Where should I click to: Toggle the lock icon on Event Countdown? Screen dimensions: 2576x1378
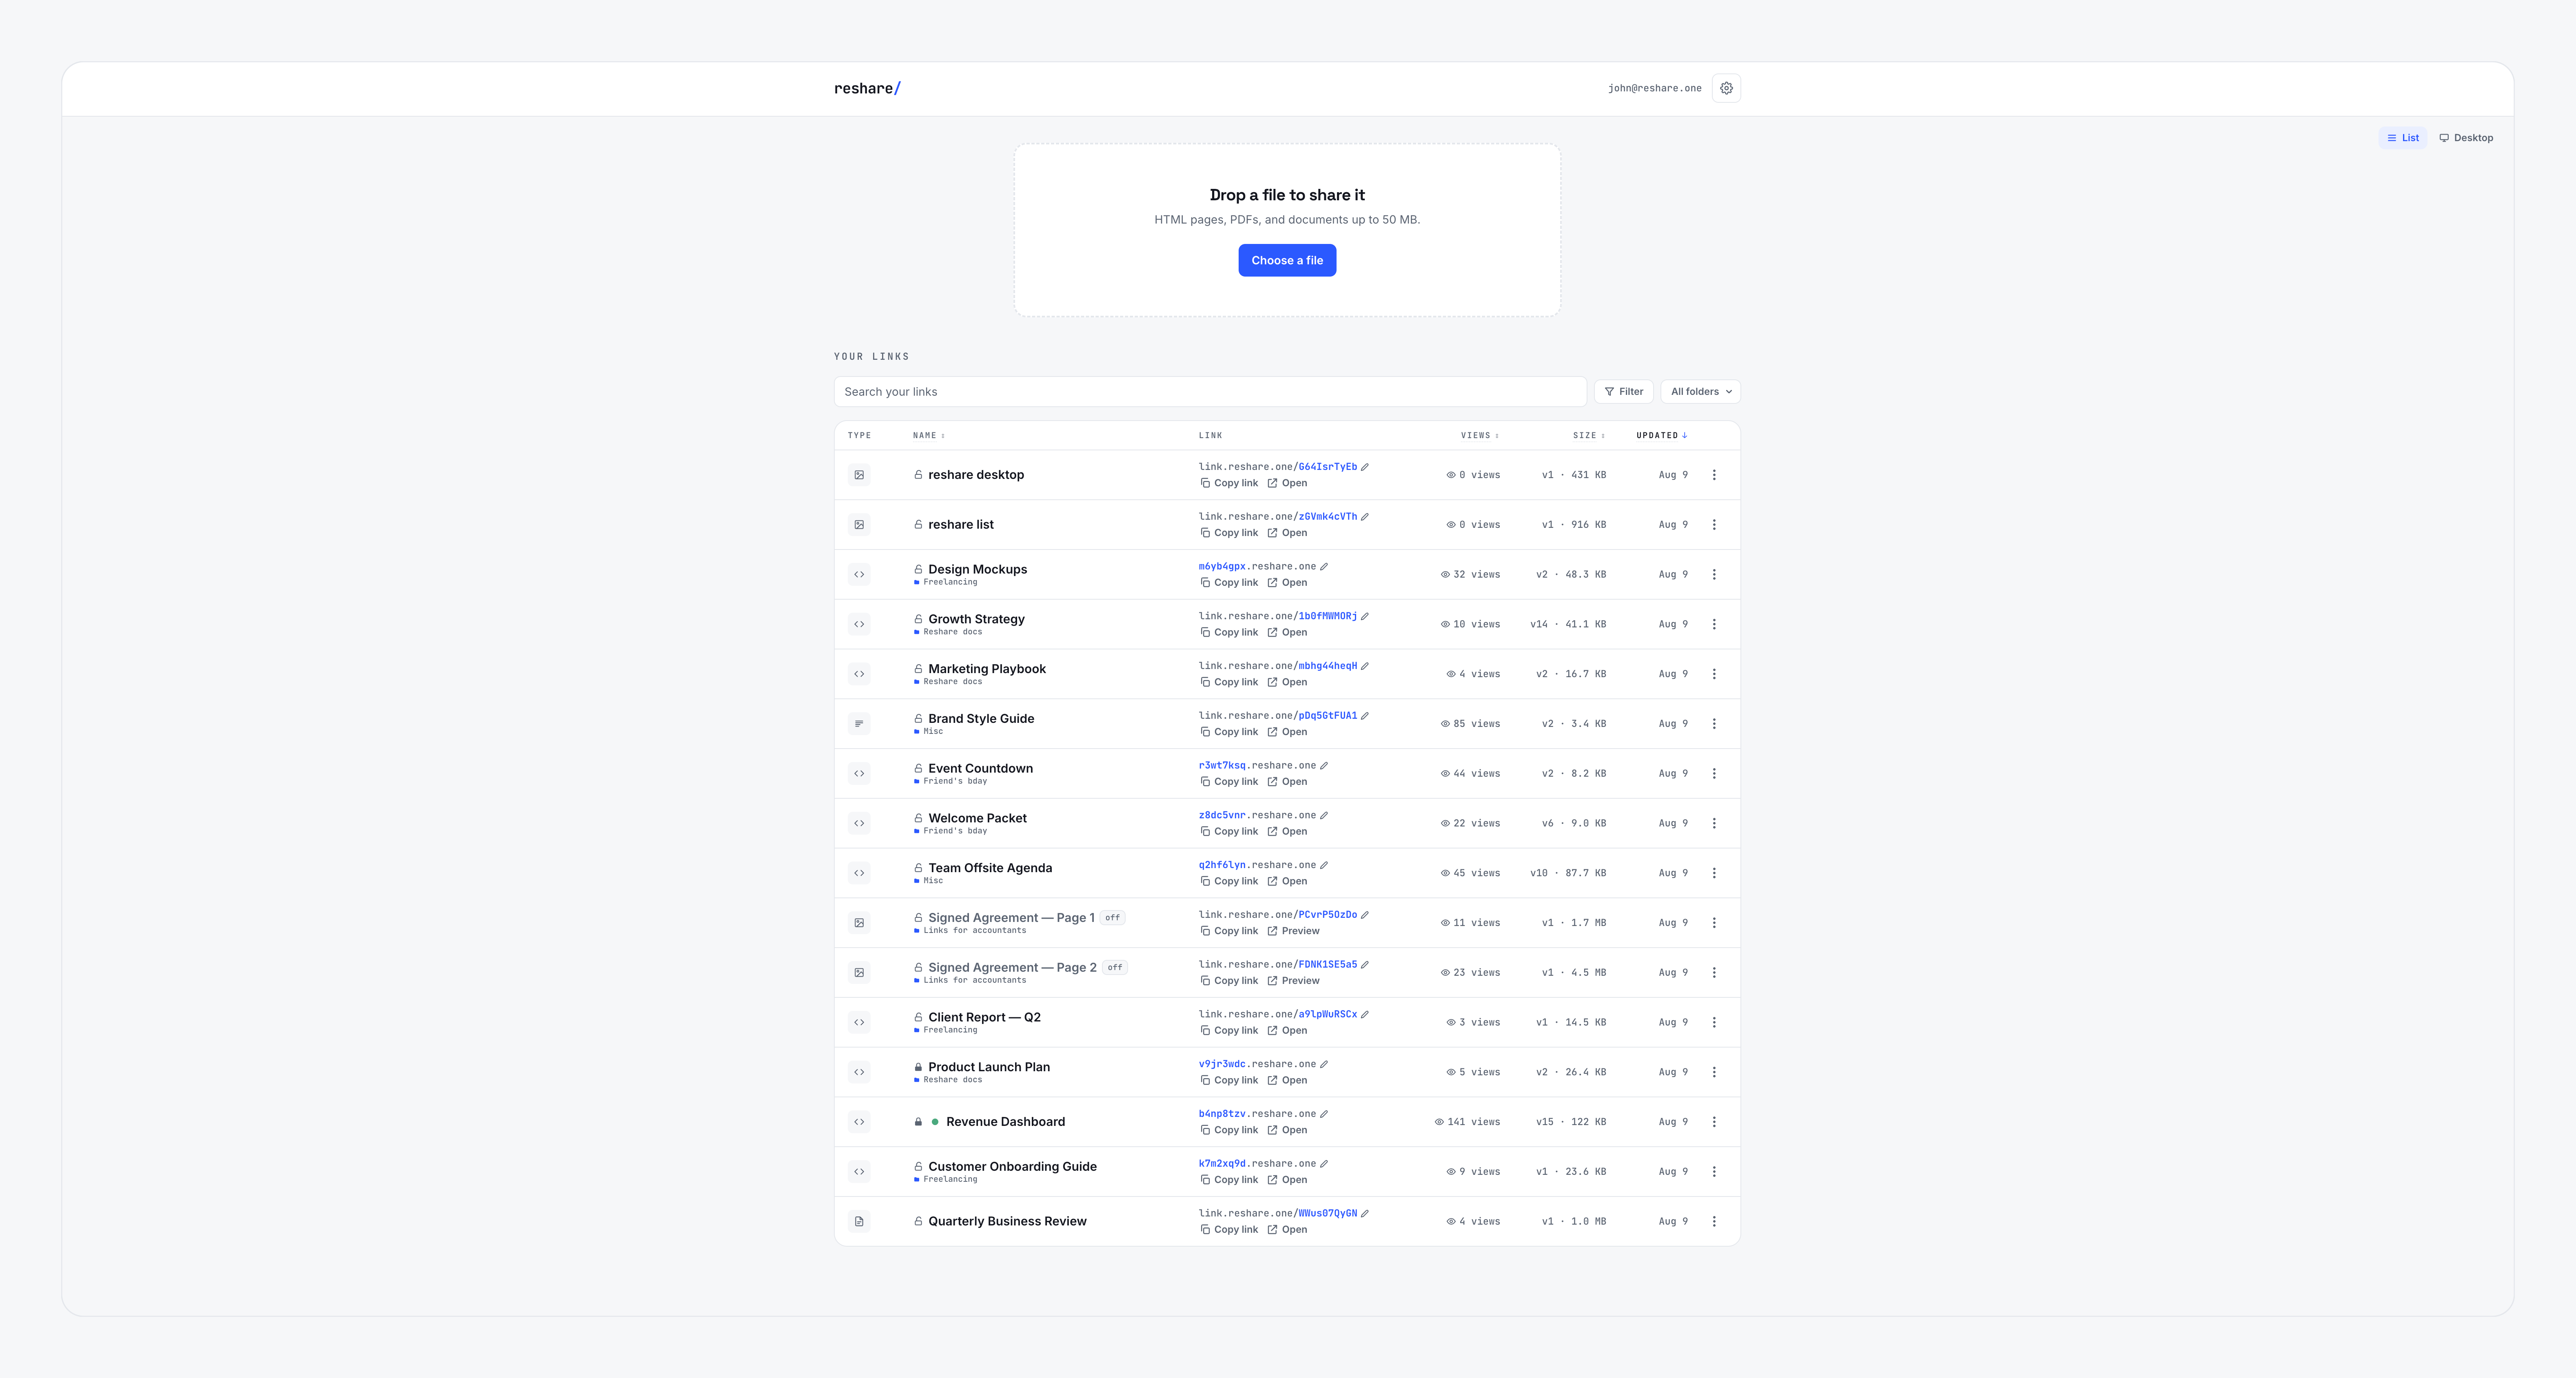click(x=918, y=768)
